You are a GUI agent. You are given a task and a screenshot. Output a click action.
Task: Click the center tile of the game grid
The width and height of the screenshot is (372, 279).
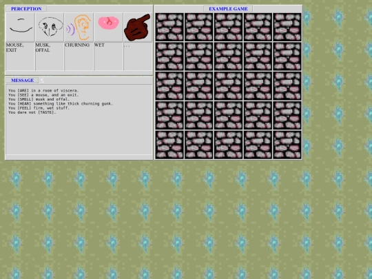(228, 86)
